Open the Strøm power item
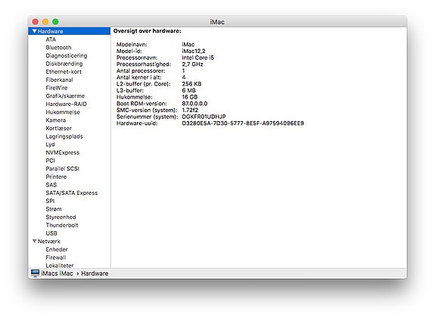 tap(54, 209)
